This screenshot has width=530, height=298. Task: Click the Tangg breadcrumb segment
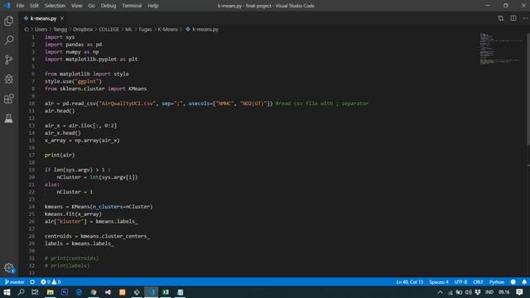pos(60,30)
